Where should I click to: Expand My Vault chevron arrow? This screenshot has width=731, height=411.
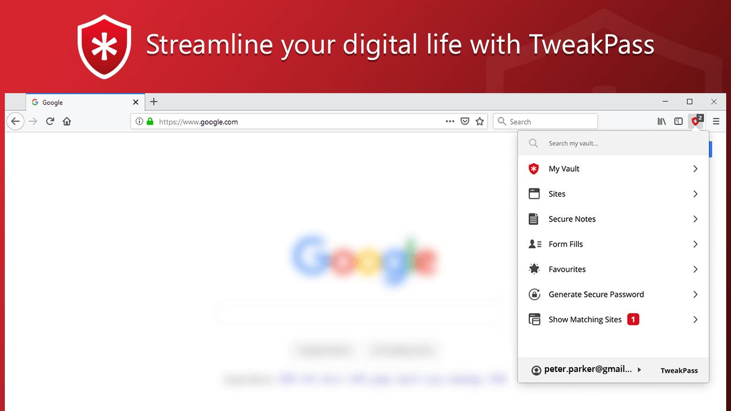695,169
